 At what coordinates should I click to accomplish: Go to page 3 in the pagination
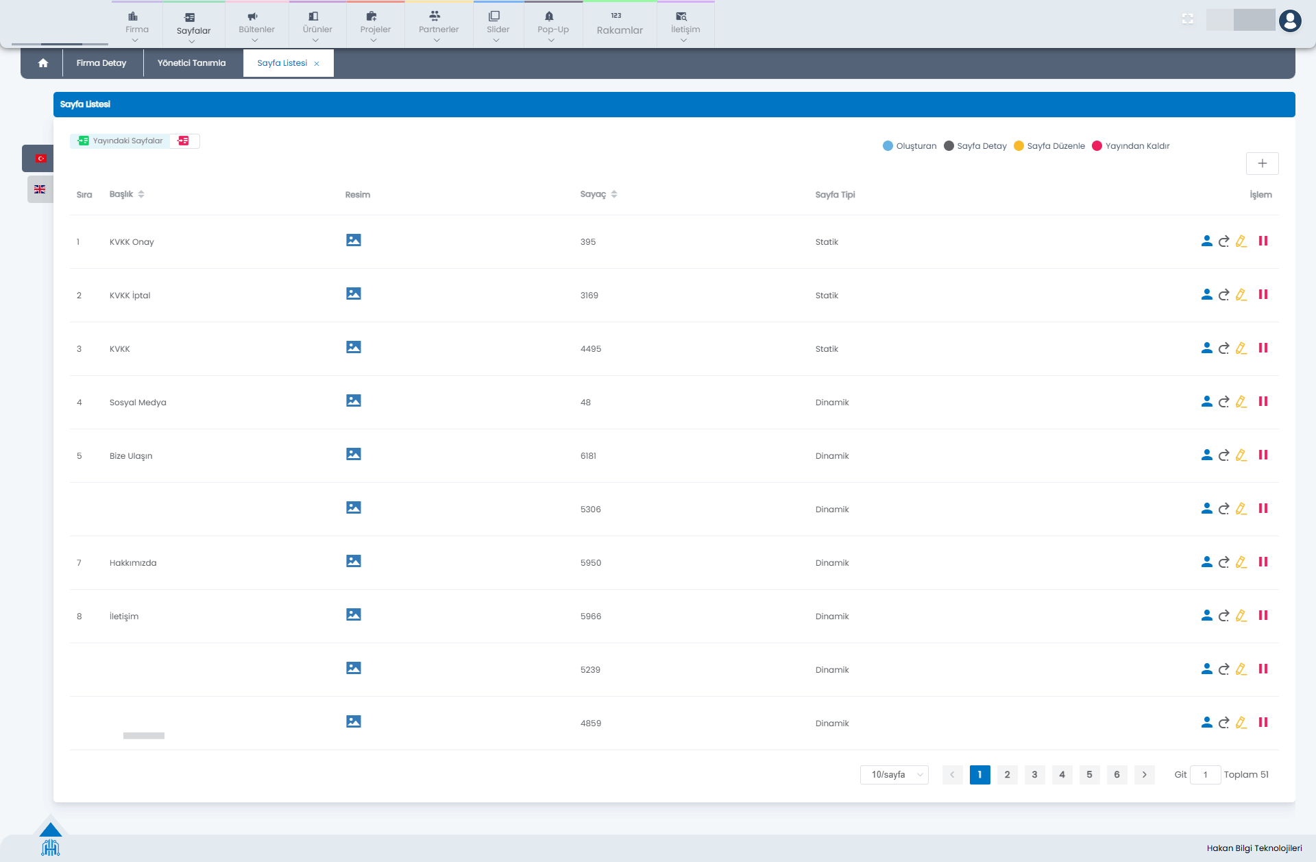pos(1034,774)
